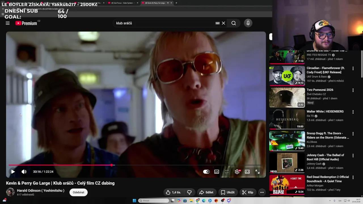This screenshot has width=363, height=204.
Task: Turn on subtitles in the player
Action: (x=217, y=172)
